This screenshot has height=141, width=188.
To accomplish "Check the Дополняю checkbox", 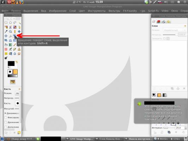I will [6, 127].
